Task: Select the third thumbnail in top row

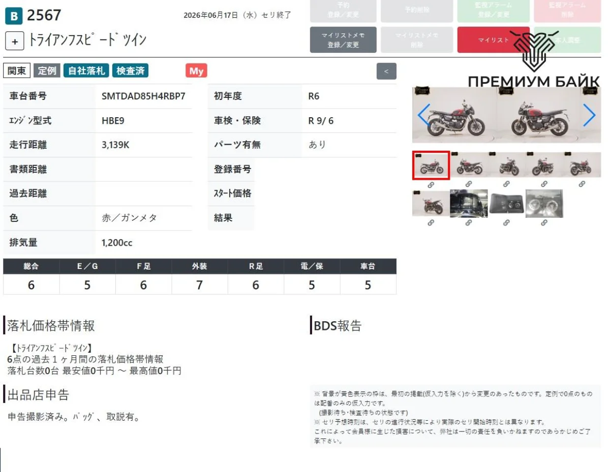Action: [x=506, y=165]
